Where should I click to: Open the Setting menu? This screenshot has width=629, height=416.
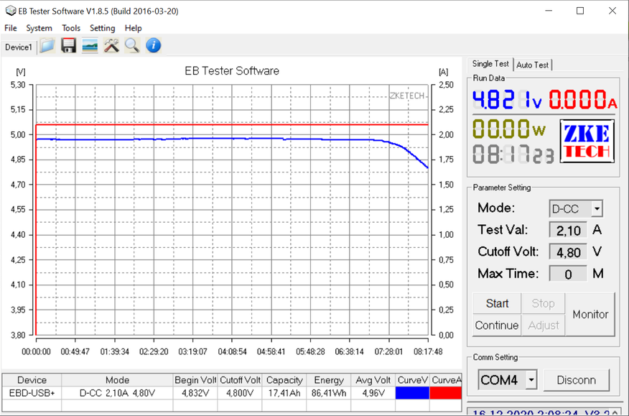tap(102, 28)
